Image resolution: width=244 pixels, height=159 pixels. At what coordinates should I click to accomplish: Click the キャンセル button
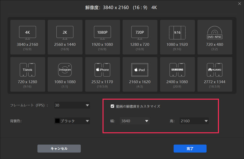[x=59, y=149]
